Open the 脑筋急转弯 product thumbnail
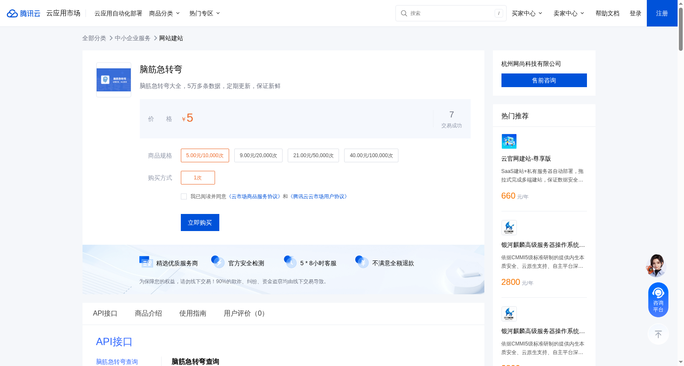The height and width of the screenshot is (366, 684). pyautogui.click(x=114, y=80)
